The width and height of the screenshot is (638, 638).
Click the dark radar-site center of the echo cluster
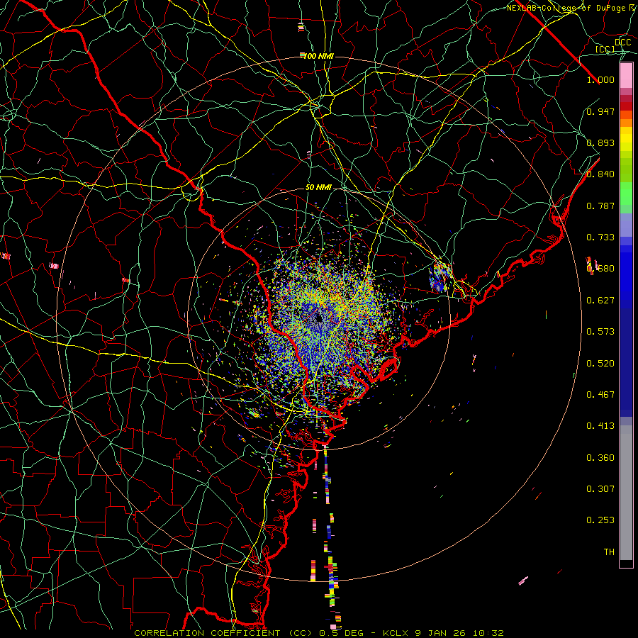319,318
